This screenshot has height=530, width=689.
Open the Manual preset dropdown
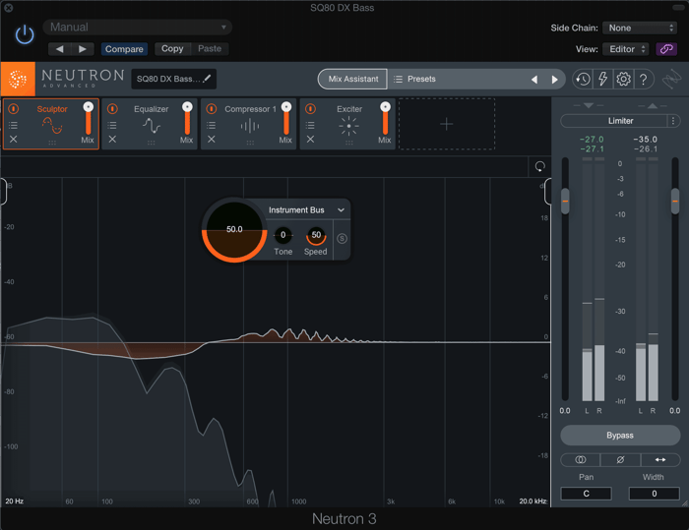138,28
